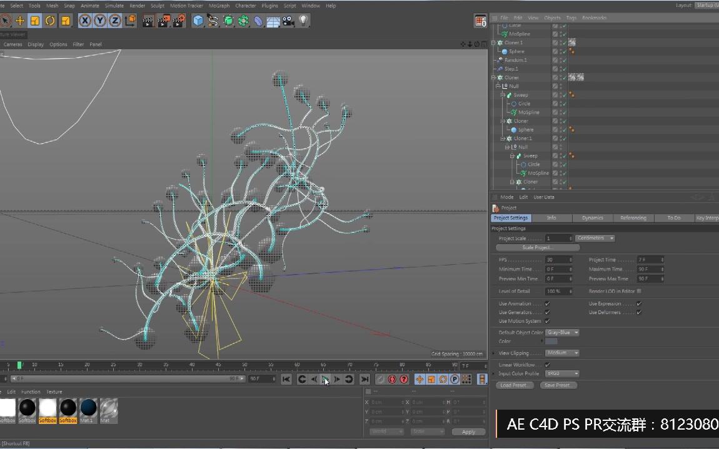Select the Move tool
The height and width of the screenshot is (449, 719).
pyautogui.click(x=20, y=21)
